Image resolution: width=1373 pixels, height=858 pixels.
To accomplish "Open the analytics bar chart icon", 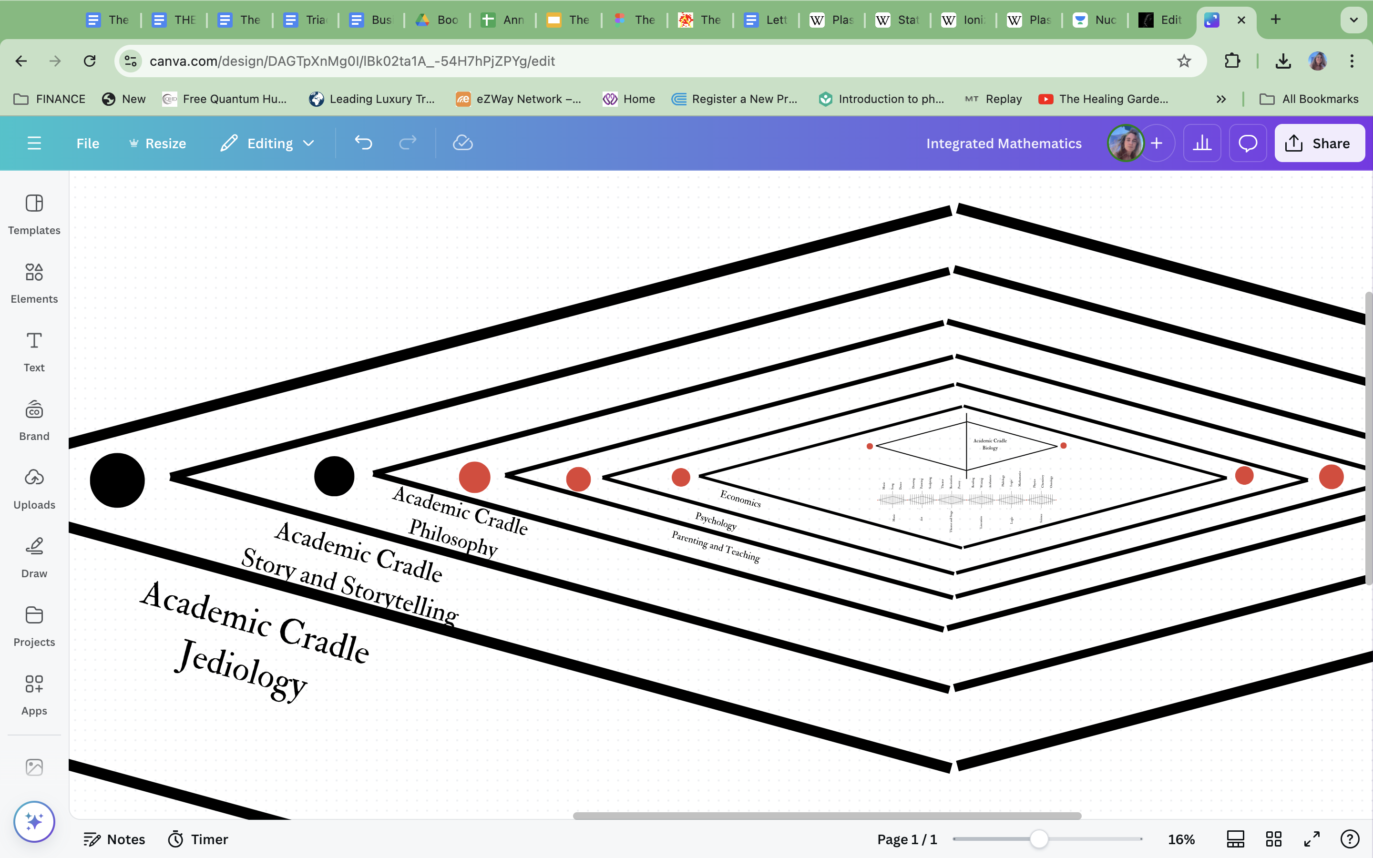I will coord(1202,143).
